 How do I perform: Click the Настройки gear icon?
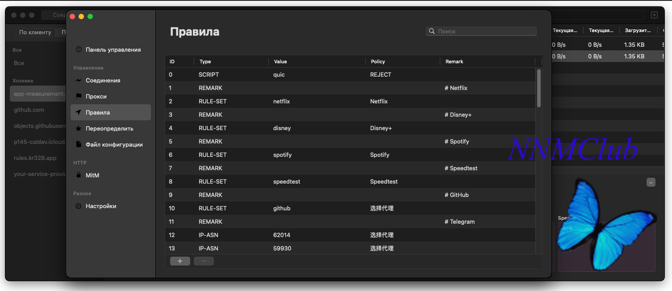pyautogui.click(x=79, y=206)
